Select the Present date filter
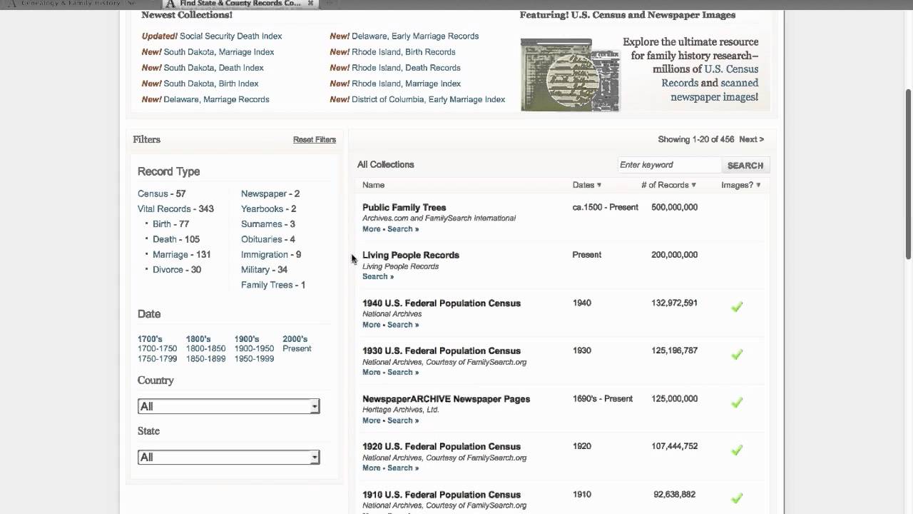 click(297, 349)
